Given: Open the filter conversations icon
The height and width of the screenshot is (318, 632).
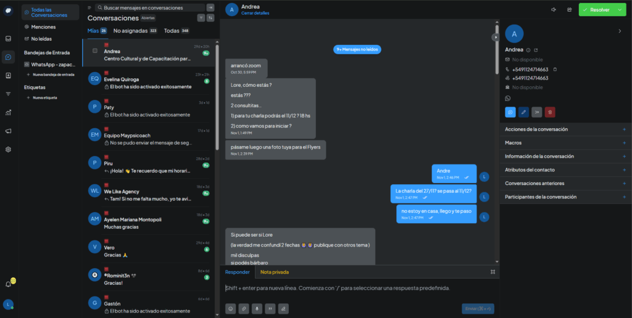Looking at the screenshot, I should point(201,18).
